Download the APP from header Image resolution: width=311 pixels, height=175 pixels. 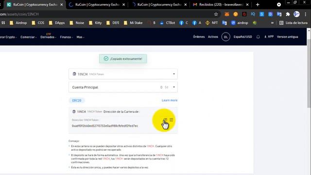[x=269, y=37]
